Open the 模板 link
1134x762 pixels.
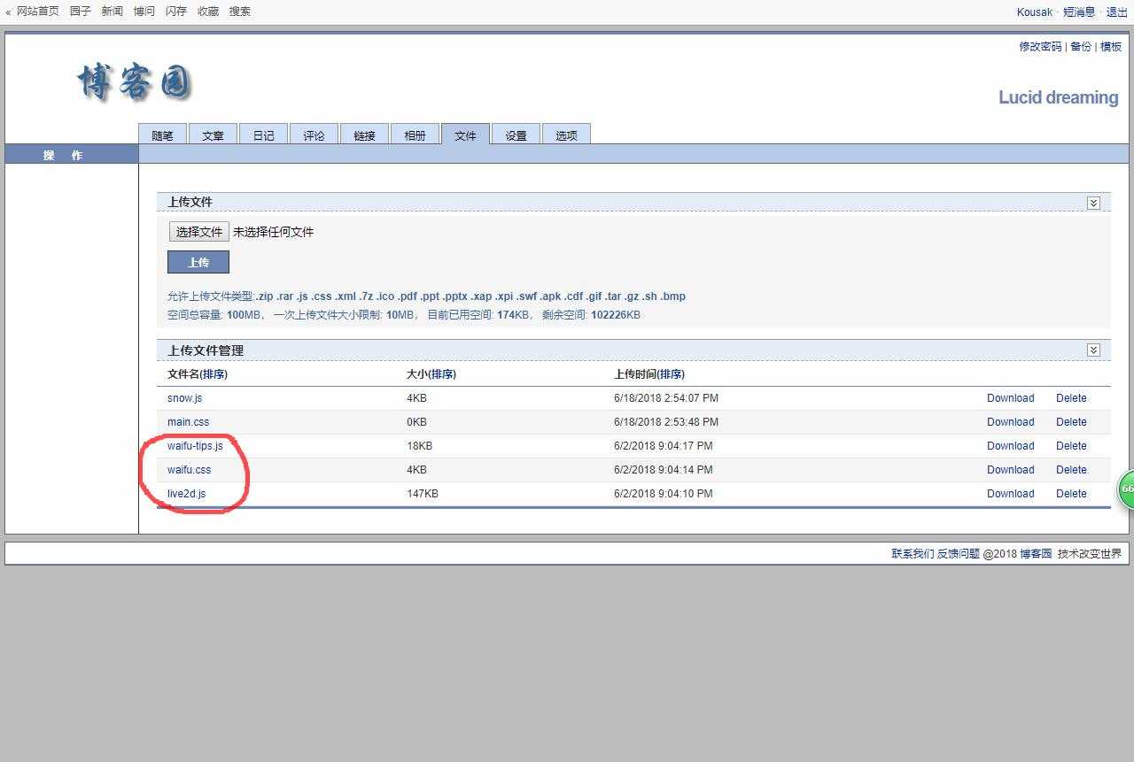pyautogui.click(x=1111, y=47)
